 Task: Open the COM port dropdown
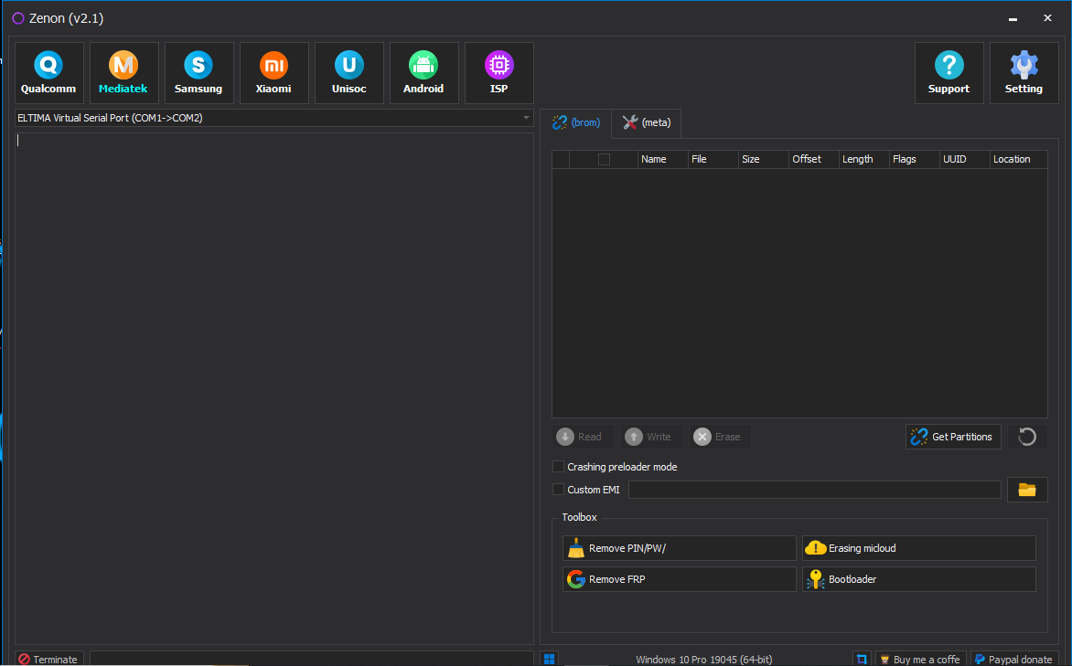click(x=273, y=118)
